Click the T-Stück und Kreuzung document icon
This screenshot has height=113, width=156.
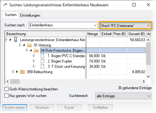click(x=42, y=67)
